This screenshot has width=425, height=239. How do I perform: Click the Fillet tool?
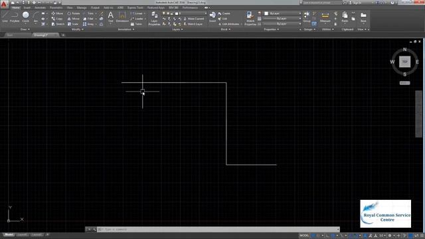coord(88,19)
